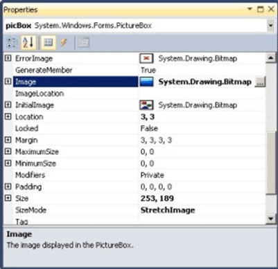Select Alphabetical sort icon
This screenshot has width=278, height=269.
pyautogui.click(x=28, y=43)
